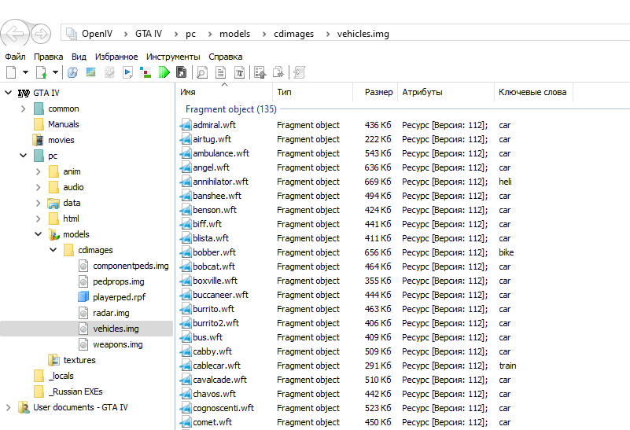
Task: Click the comet.wft file icon
Action: [x=186, y=422]
